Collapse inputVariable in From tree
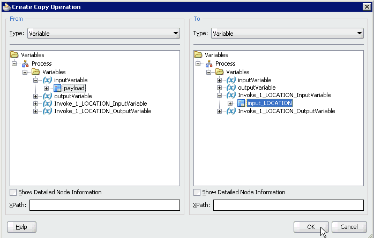 (35, 80)
